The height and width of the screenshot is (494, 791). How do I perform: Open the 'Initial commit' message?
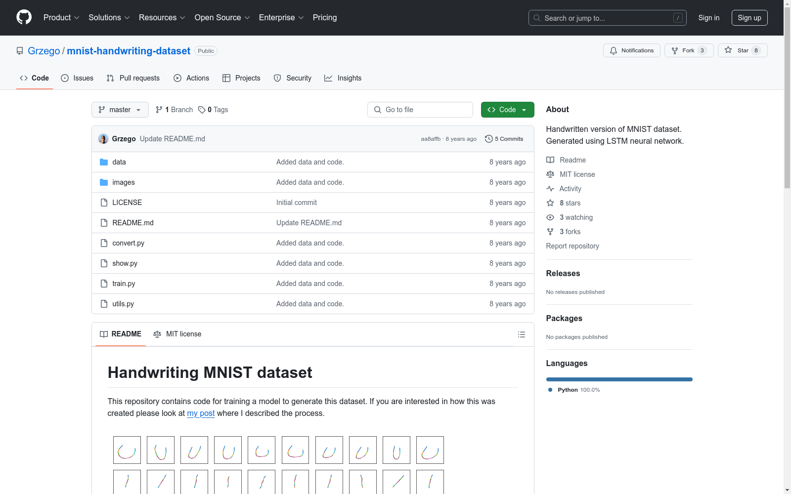[x=297, y=203]
